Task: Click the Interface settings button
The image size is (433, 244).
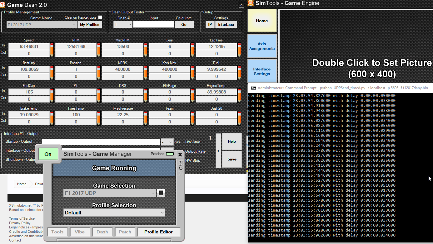Action: (226, 25)
